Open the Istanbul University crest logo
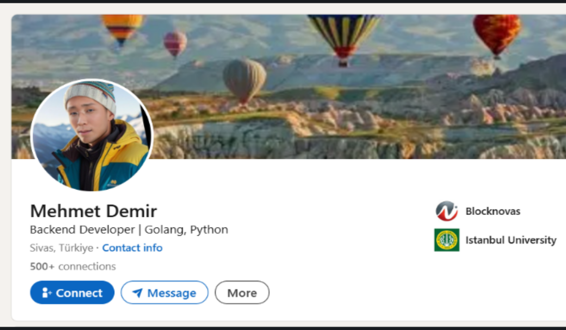This screenshot has height=330, width=566. click(447, 240)
